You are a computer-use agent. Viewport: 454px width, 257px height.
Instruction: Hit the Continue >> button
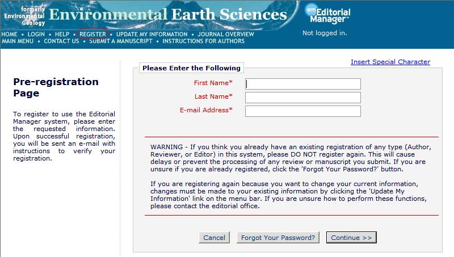coord(351,238)
